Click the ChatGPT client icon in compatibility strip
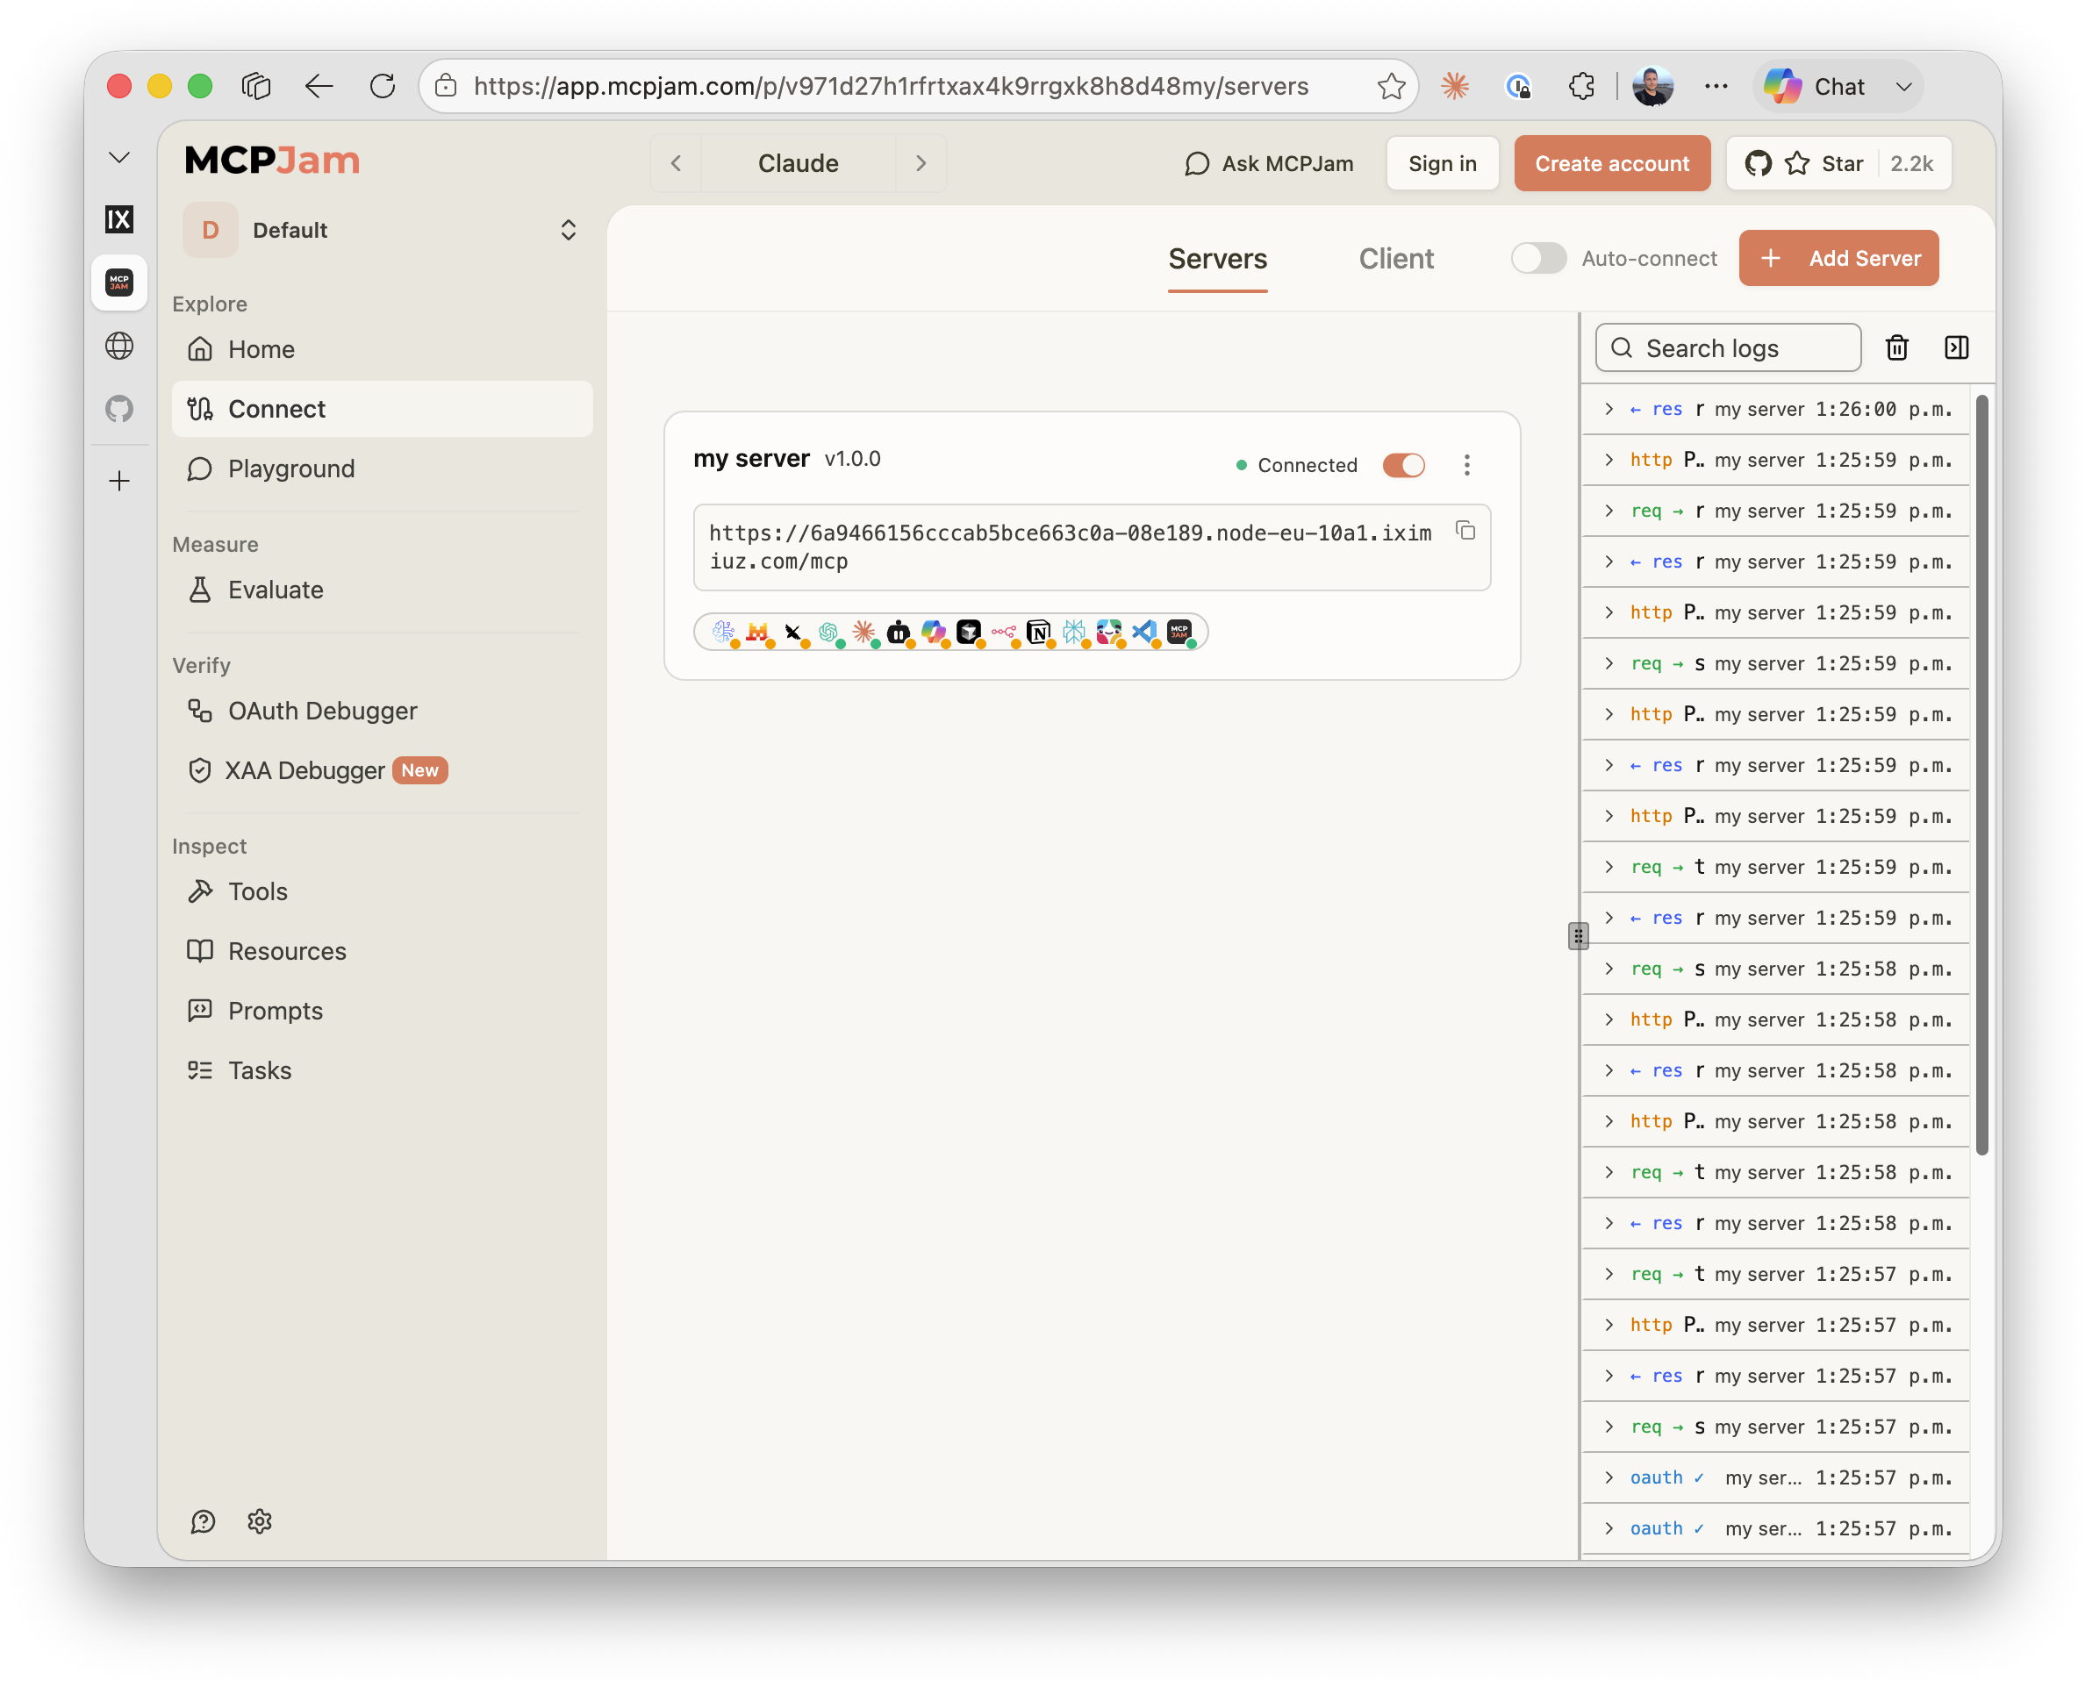This screenshot has height=1681, width=2085. click(x=828, y=633)
